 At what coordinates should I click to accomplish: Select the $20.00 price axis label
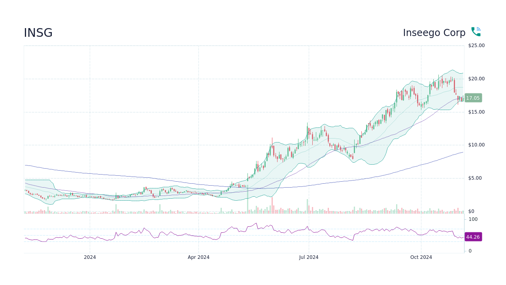click(476, 79)
